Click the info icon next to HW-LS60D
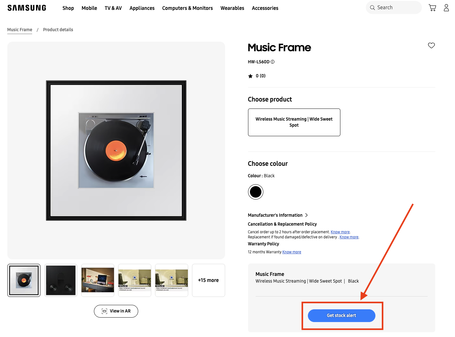The height and width of the screenshot is (337, 455). (x=273, y=62)
